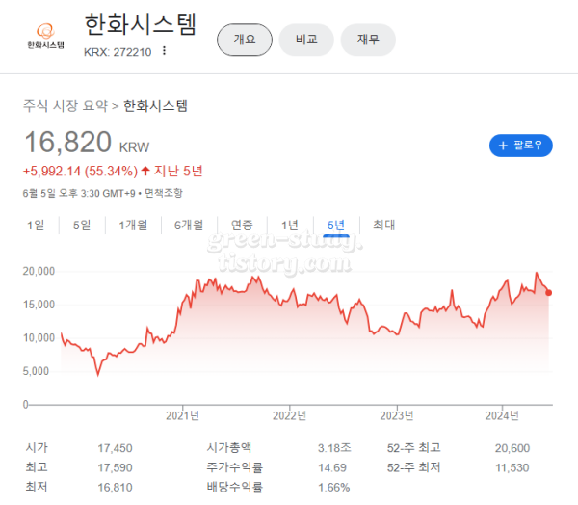Select the 비교 tab
The image size is (578, 505).
pyautogui.click(x=306, y=40)
